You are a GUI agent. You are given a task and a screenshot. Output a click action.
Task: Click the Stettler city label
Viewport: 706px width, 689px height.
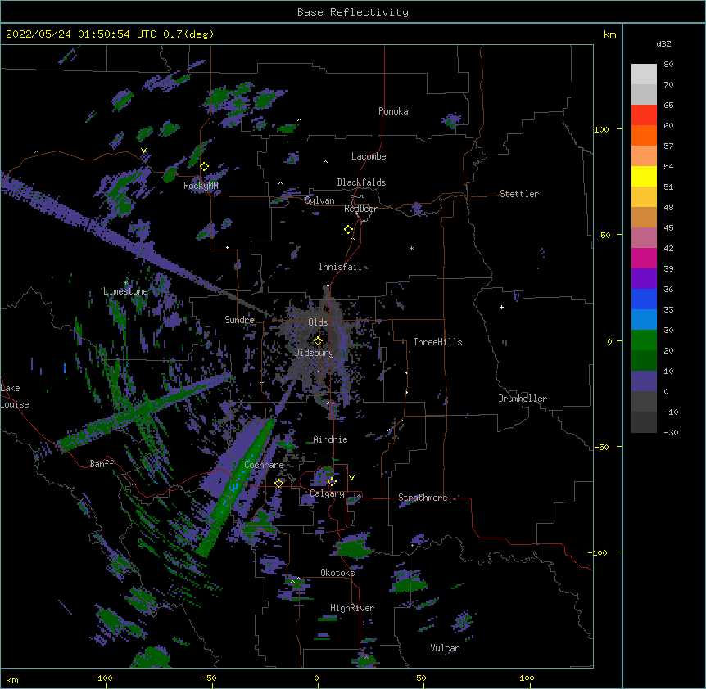point(519,194)
